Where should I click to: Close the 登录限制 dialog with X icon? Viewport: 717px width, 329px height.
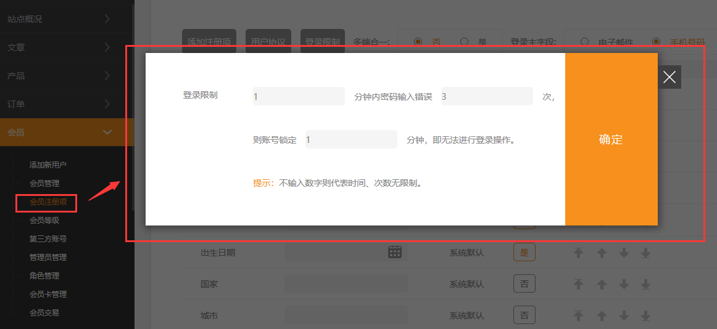tap(669, 77)
